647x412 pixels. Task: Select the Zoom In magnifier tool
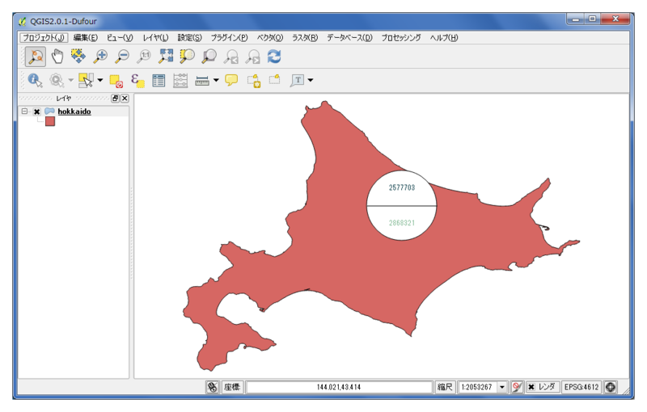pyautogui.click(x=100, y=57)
